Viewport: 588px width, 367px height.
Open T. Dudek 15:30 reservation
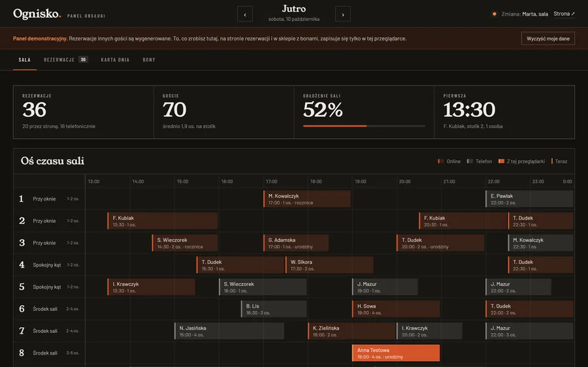click(x=240, y=264)
